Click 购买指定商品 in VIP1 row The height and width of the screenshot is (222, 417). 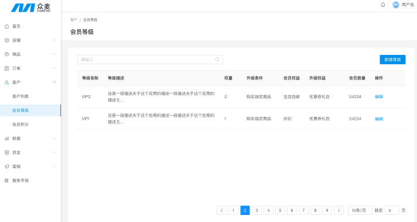coord(259,119)
